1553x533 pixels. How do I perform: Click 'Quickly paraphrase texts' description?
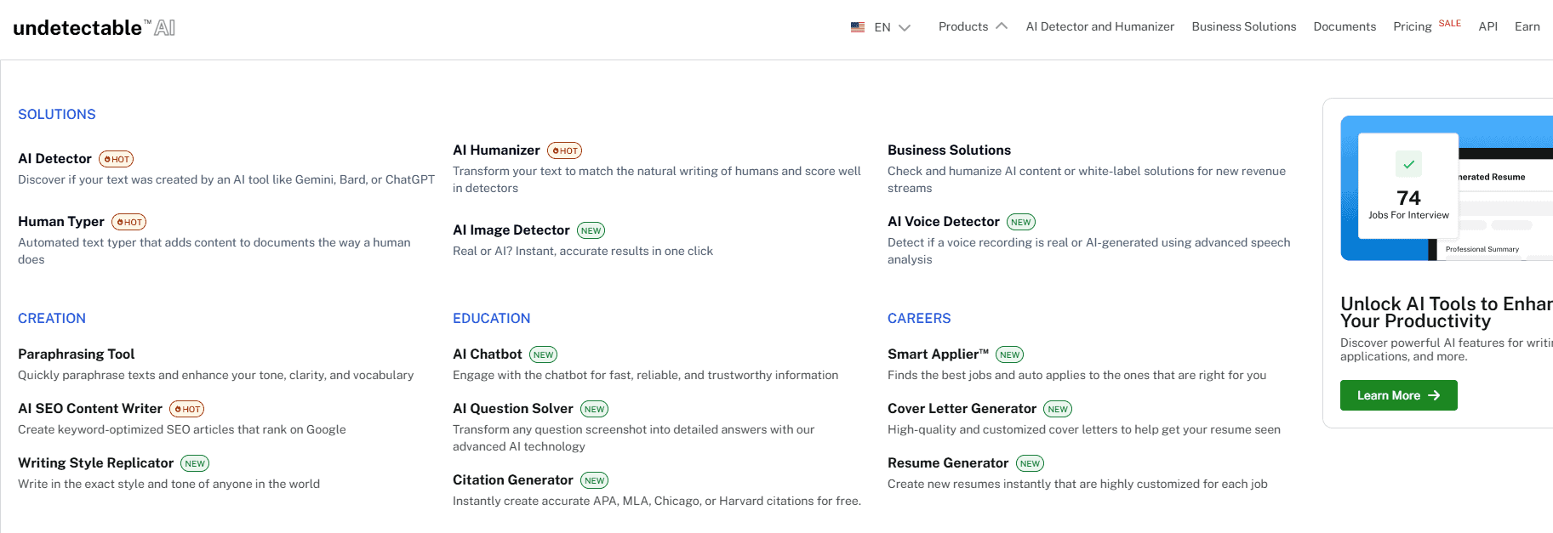[x=215, y=375]
